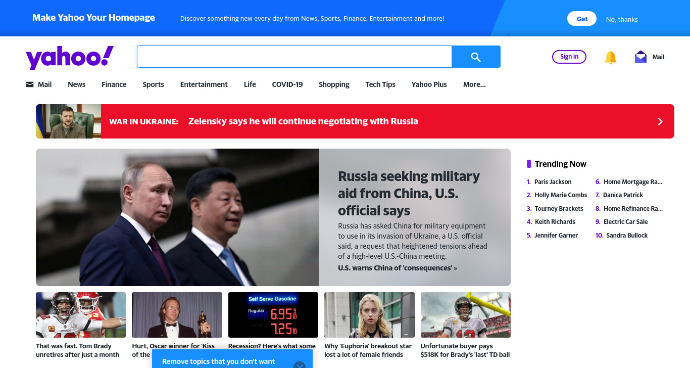Go to the Sports section
The image size is (690, 368).
(153, 84)
